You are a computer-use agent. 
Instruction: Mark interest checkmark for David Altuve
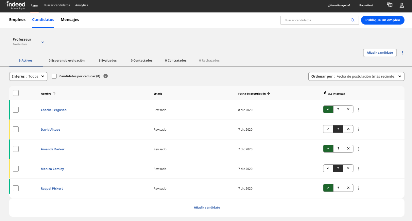pos(328,129)
